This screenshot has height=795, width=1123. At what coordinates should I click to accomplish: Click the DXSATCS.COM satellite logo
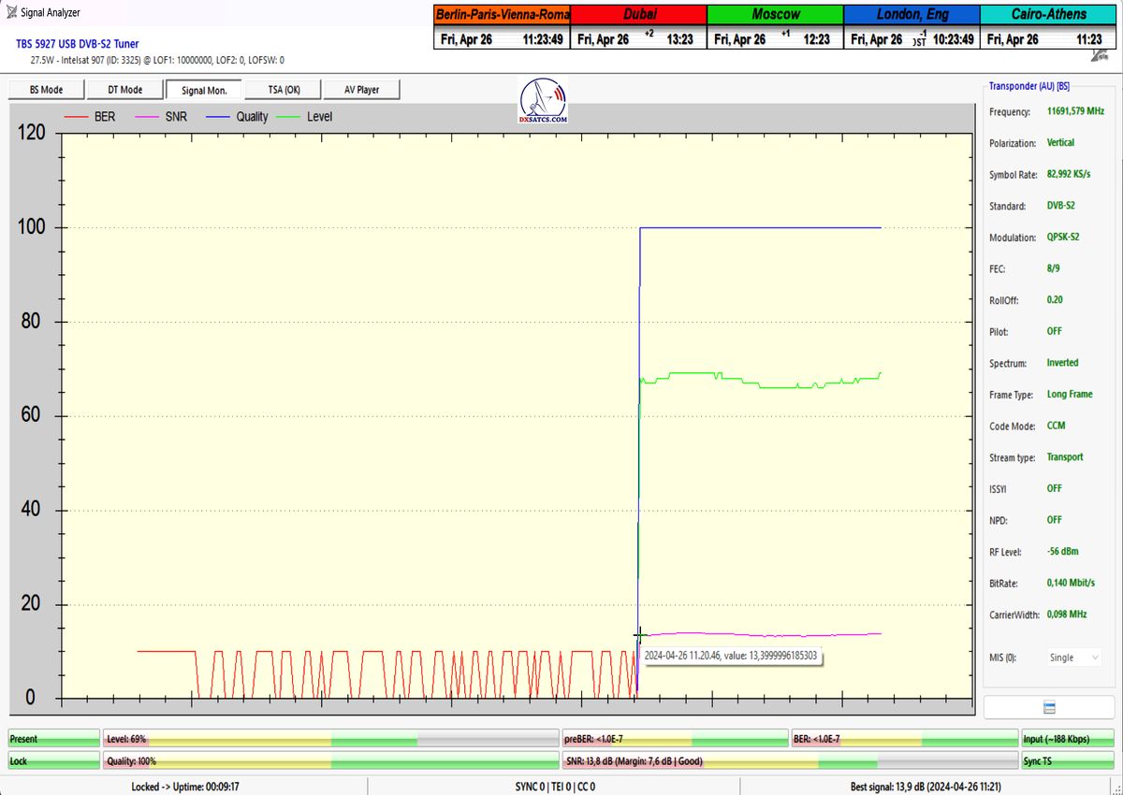click(x=543, y=102)
